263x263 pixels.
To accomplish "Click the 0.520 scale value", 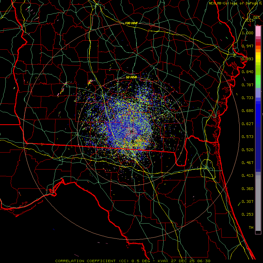I will (248, 150).
